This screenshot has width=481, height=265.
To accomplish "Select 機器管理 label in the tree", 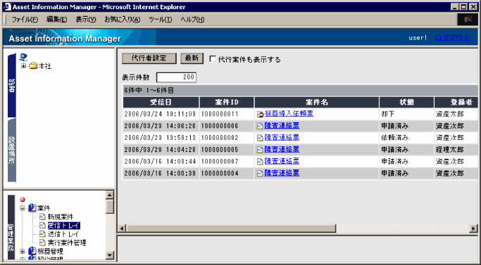I will pos(50,251).
